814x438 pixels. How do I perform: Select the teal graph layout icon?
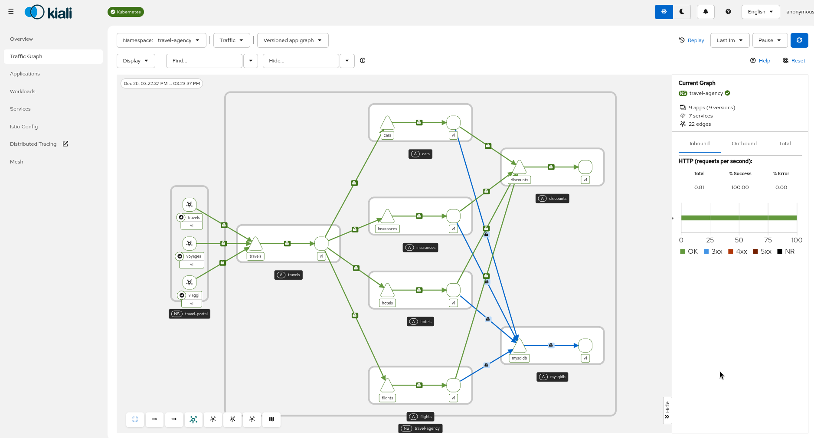click(x=193, y=419)
